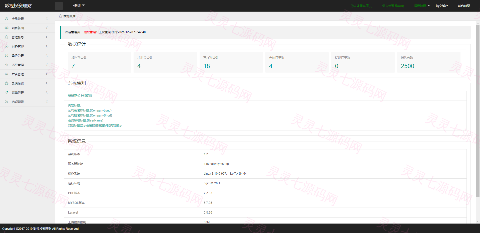This screenshot has width=480, height=233.
Task: Click the scrollbar up arrow
Action: pos(478,23)
